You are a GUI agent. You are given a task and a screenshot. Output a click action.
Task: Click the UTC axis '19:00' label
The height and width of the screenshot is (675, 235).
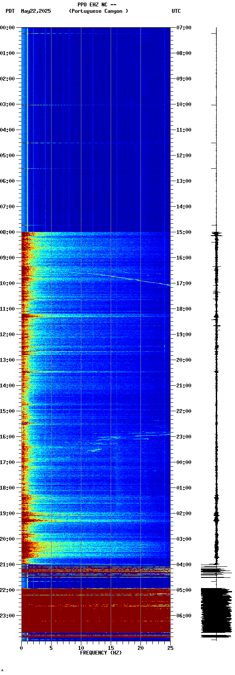(184, 335)
